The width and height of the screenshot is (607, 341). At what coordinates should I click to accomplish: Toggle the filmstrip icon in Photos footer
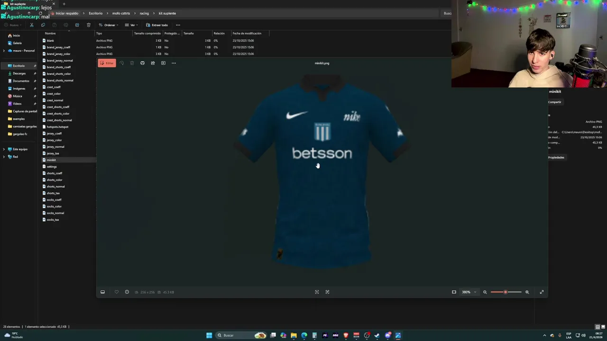pos(102,292)
